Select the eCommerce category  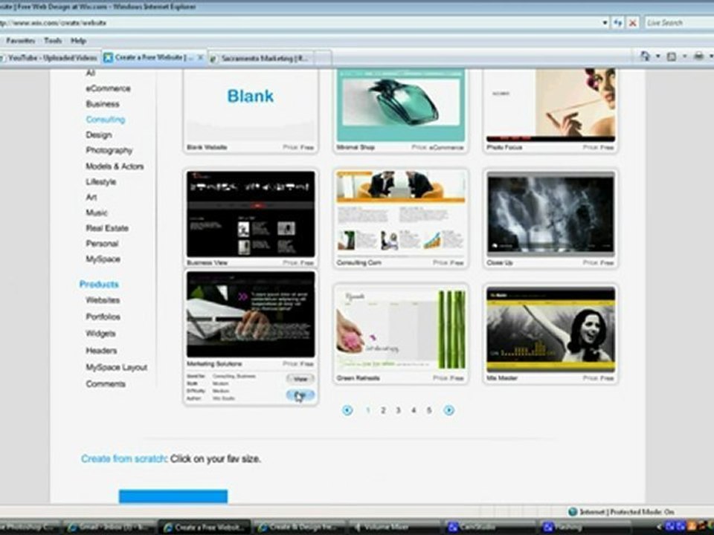(108, 88)
